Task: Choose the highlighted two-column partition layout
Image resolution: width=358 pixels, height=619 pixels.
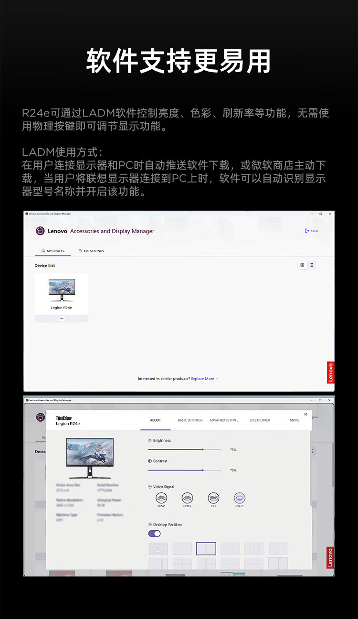Action: point(206,548)
